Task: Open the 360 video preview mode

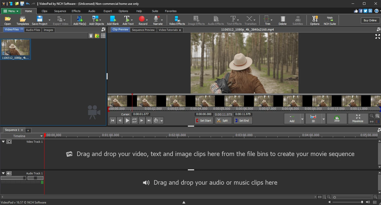Action: 337,119
